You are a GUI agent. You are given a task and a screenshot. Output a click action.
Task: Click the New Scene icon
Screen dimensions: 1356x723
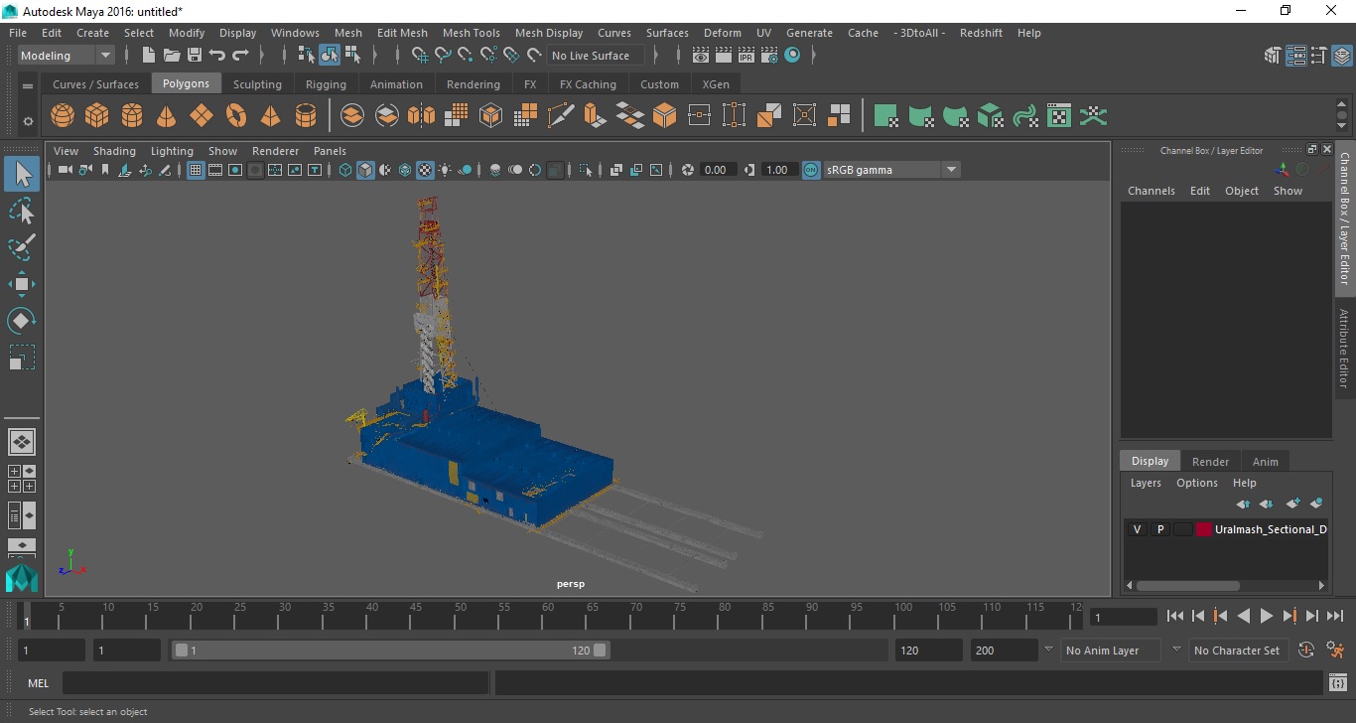(149, 56)
